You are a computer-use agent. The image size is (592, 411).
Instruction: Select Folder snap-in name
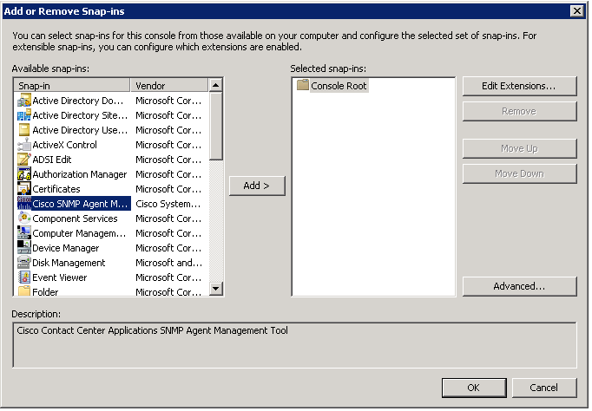(x=45, y=292)
